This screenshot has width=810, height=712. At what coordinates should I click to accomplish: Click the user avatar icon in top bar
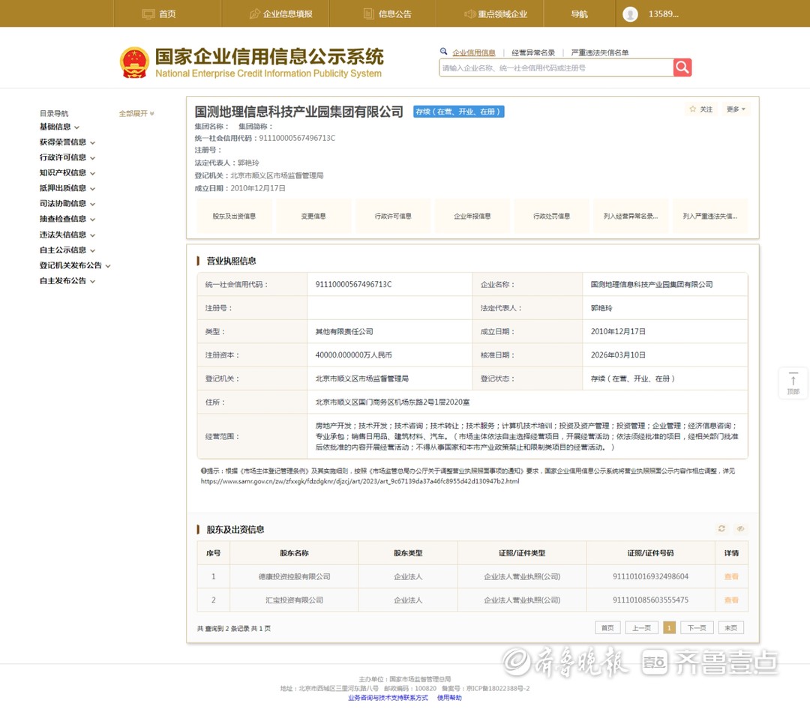[x=630, y=14]
